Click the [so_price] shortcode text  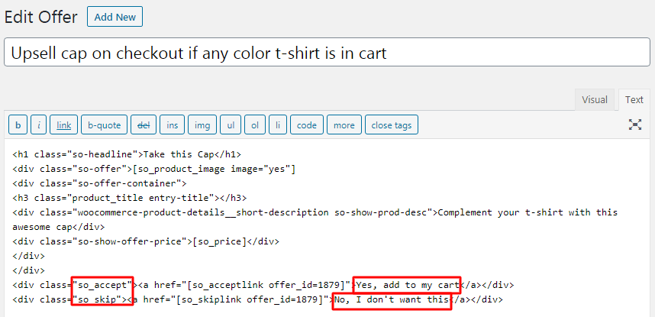pos(220,241)
